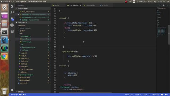
Task: Switch to the style.css tab
Action: click(105, 5)
